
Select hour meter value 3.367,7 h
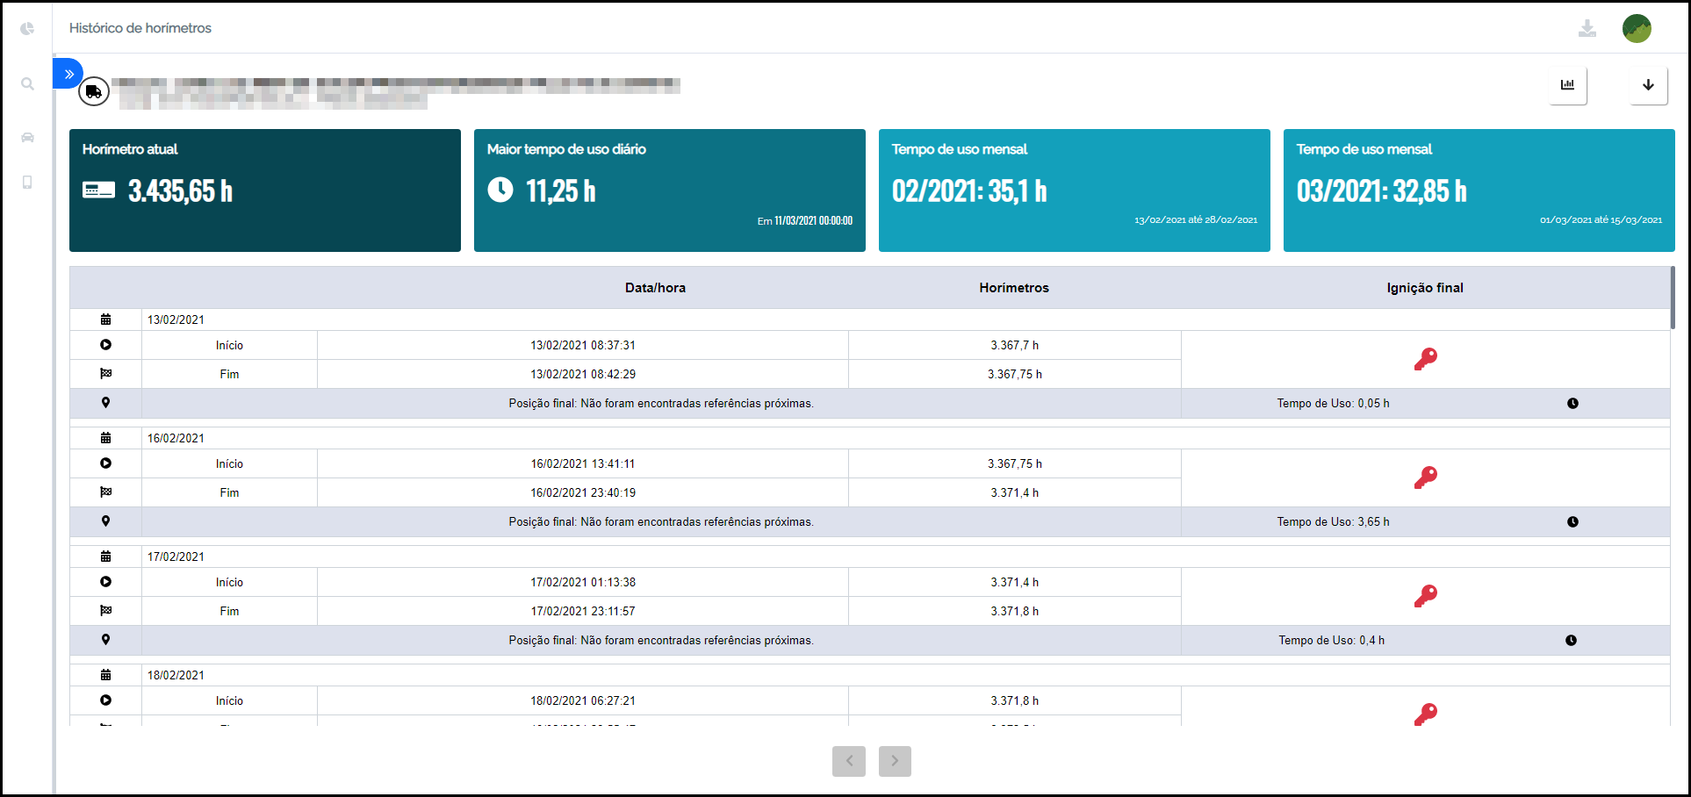[x=1015, y=345]
